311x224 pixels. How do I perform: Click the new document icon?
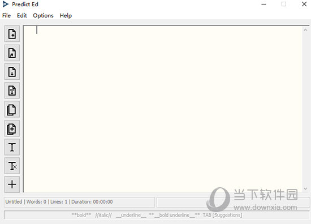[12, 34]
